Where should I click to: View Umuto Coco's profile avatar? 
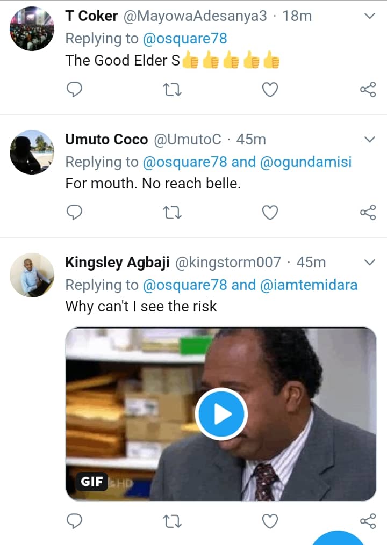click(32, 152)
